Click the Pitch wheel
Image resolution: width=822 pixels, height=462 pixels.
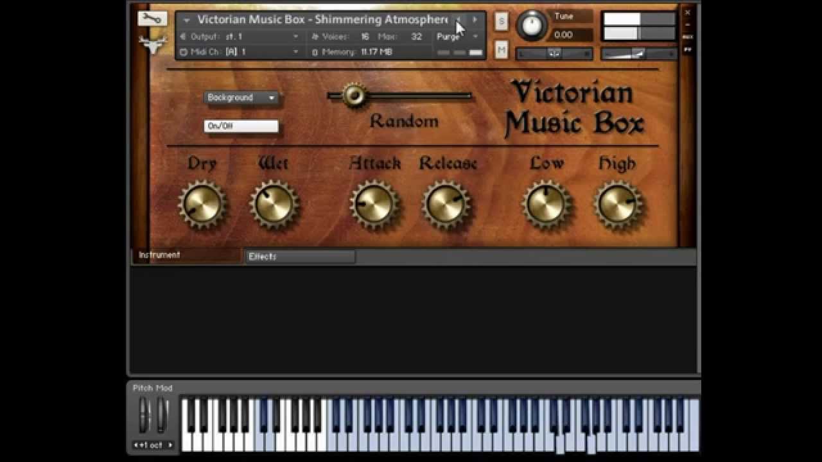(144, 415)
